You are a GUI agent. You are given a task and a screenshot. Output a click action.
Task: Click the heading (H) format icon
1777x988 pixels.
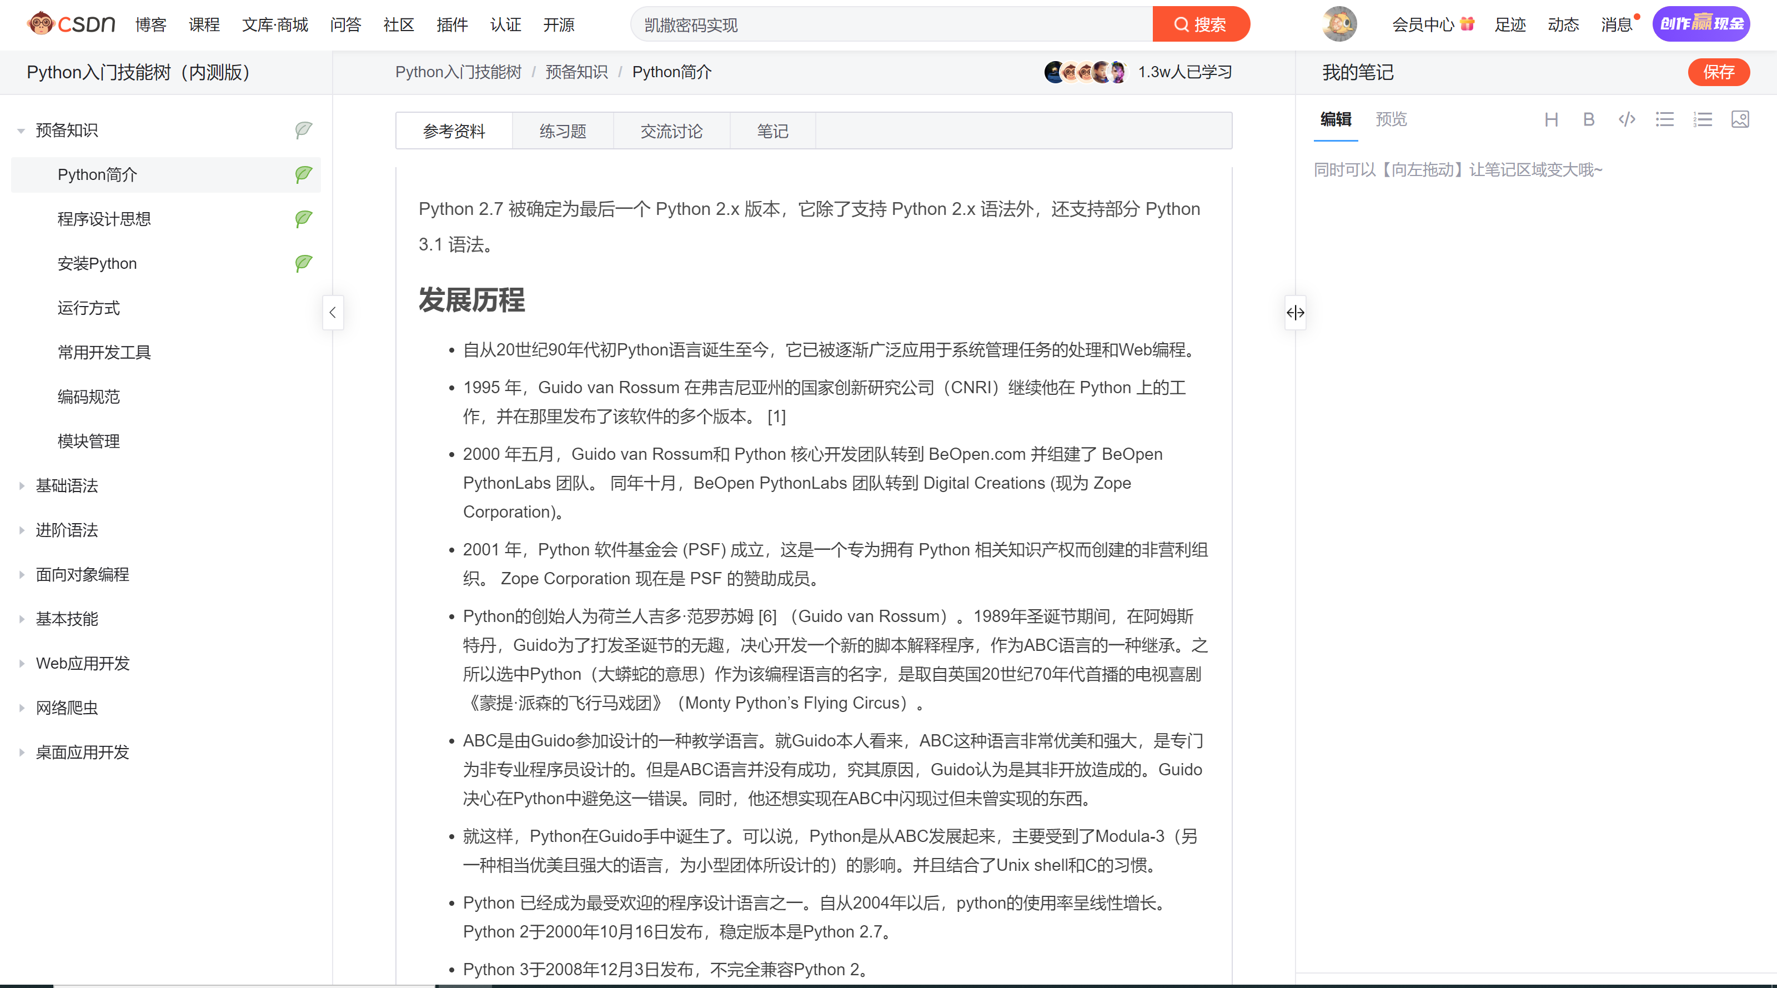[1551, 120]
